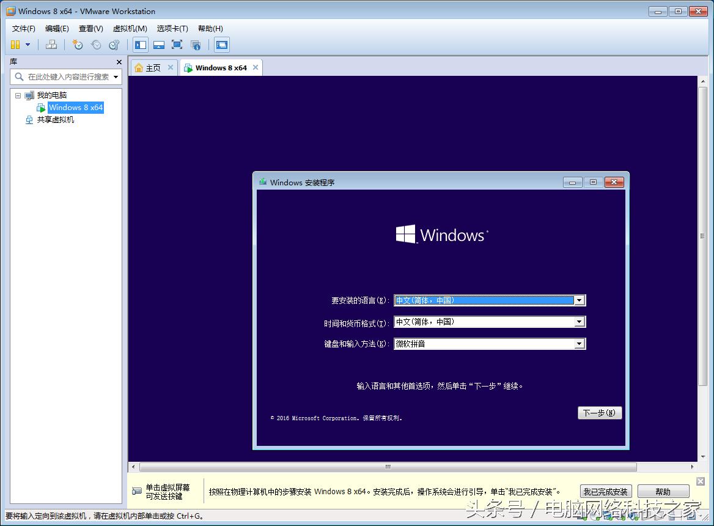Screen dimensions: 714x526
Task: Click the 下一步(N) button
Action: point(599,413)
